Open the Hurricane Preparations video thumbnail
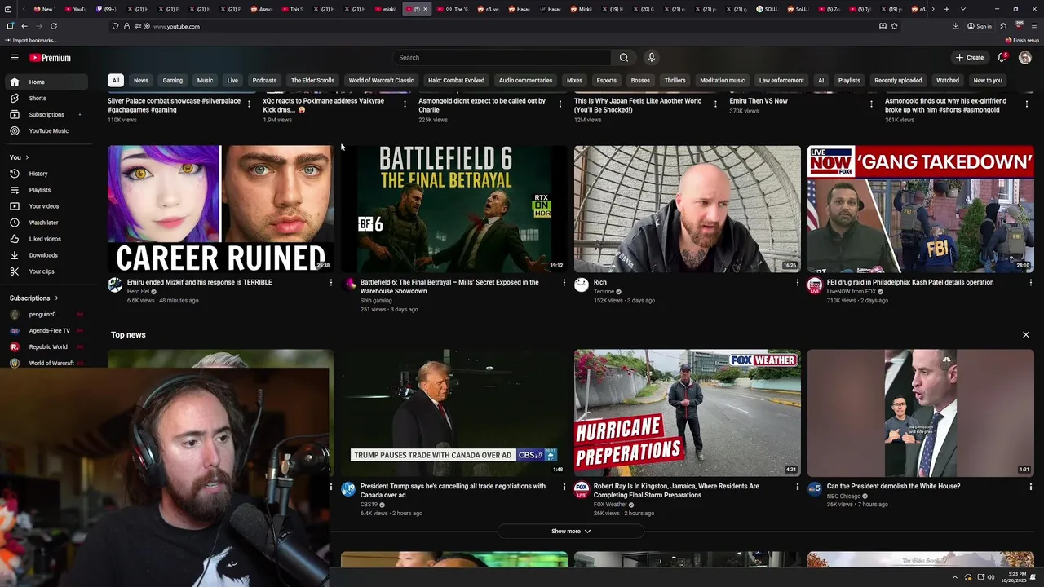 coord(688,413)
